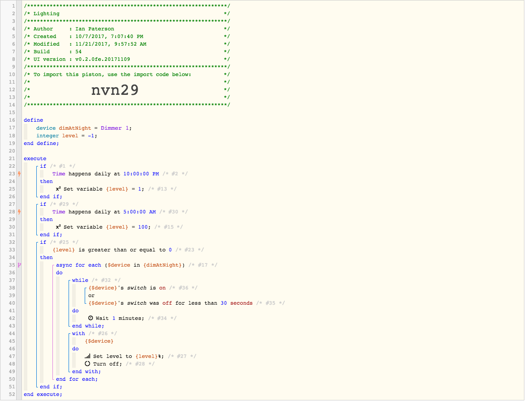The height and width of the screenshot is (404, 528).
Task: Click the {$device} entry under with
Action: (x=100, y=342)
